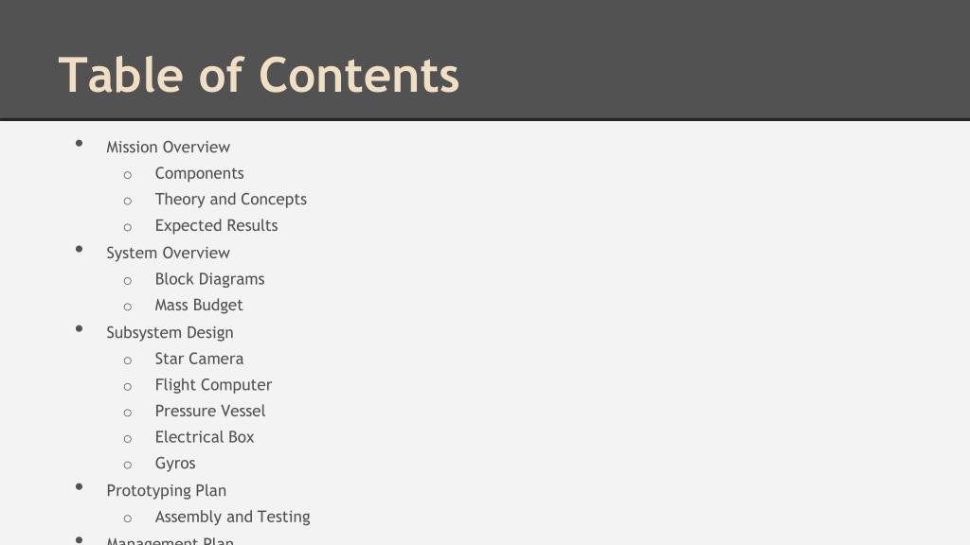Select the Pressure Vessel entry

click(x=210, y=411)
